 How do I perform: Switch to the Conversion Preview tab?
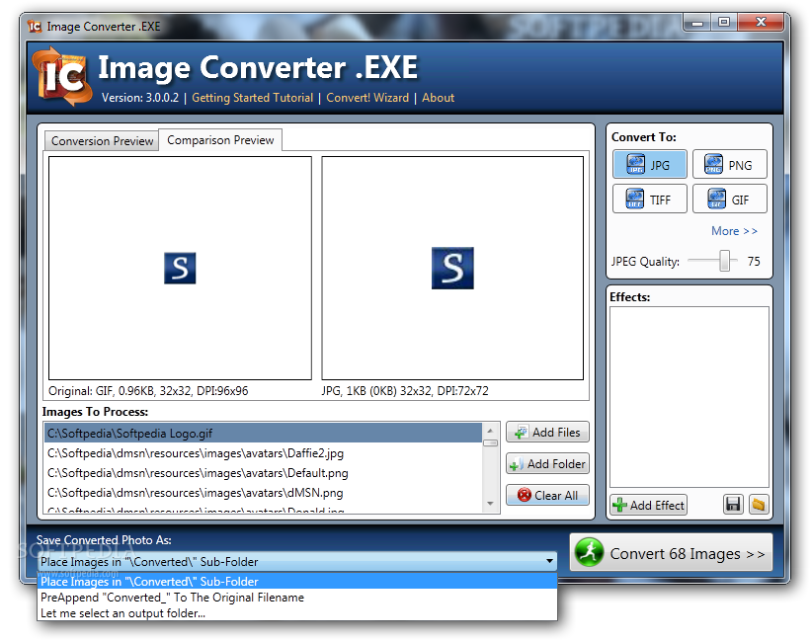(102, 140)
